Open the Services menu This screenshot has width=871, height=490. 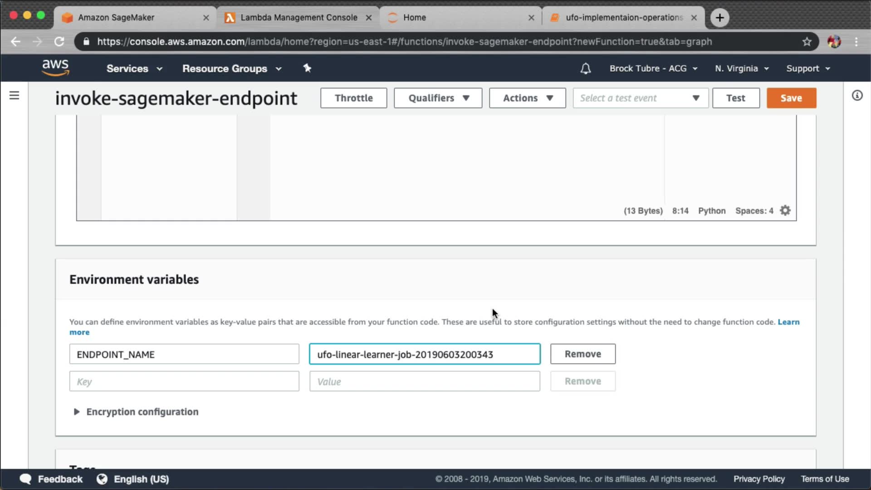(134, 69)
